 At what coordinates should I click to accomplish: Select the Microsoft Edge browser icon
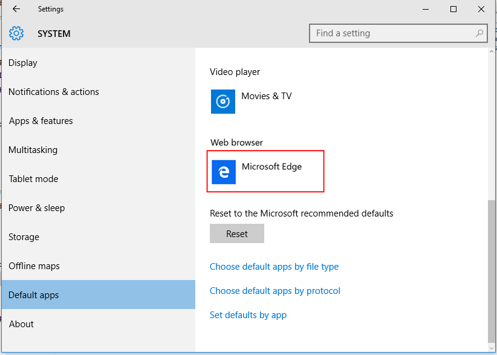(223, 172)
